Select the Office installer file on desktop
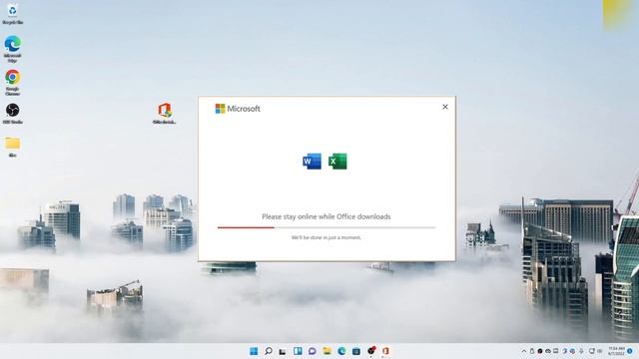The image size is (639, 359). 164,113
